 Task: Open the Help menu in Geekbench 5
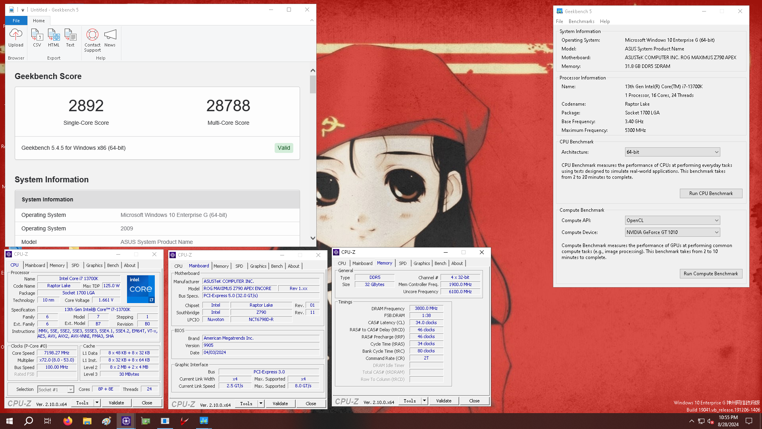(605, 21)
